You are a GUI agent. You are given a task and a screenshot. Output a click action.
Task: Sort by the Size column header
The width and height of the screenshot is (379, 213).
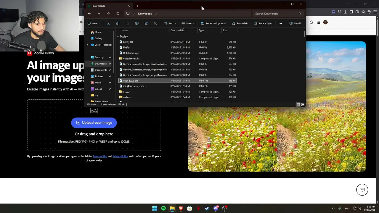point(225,30)
